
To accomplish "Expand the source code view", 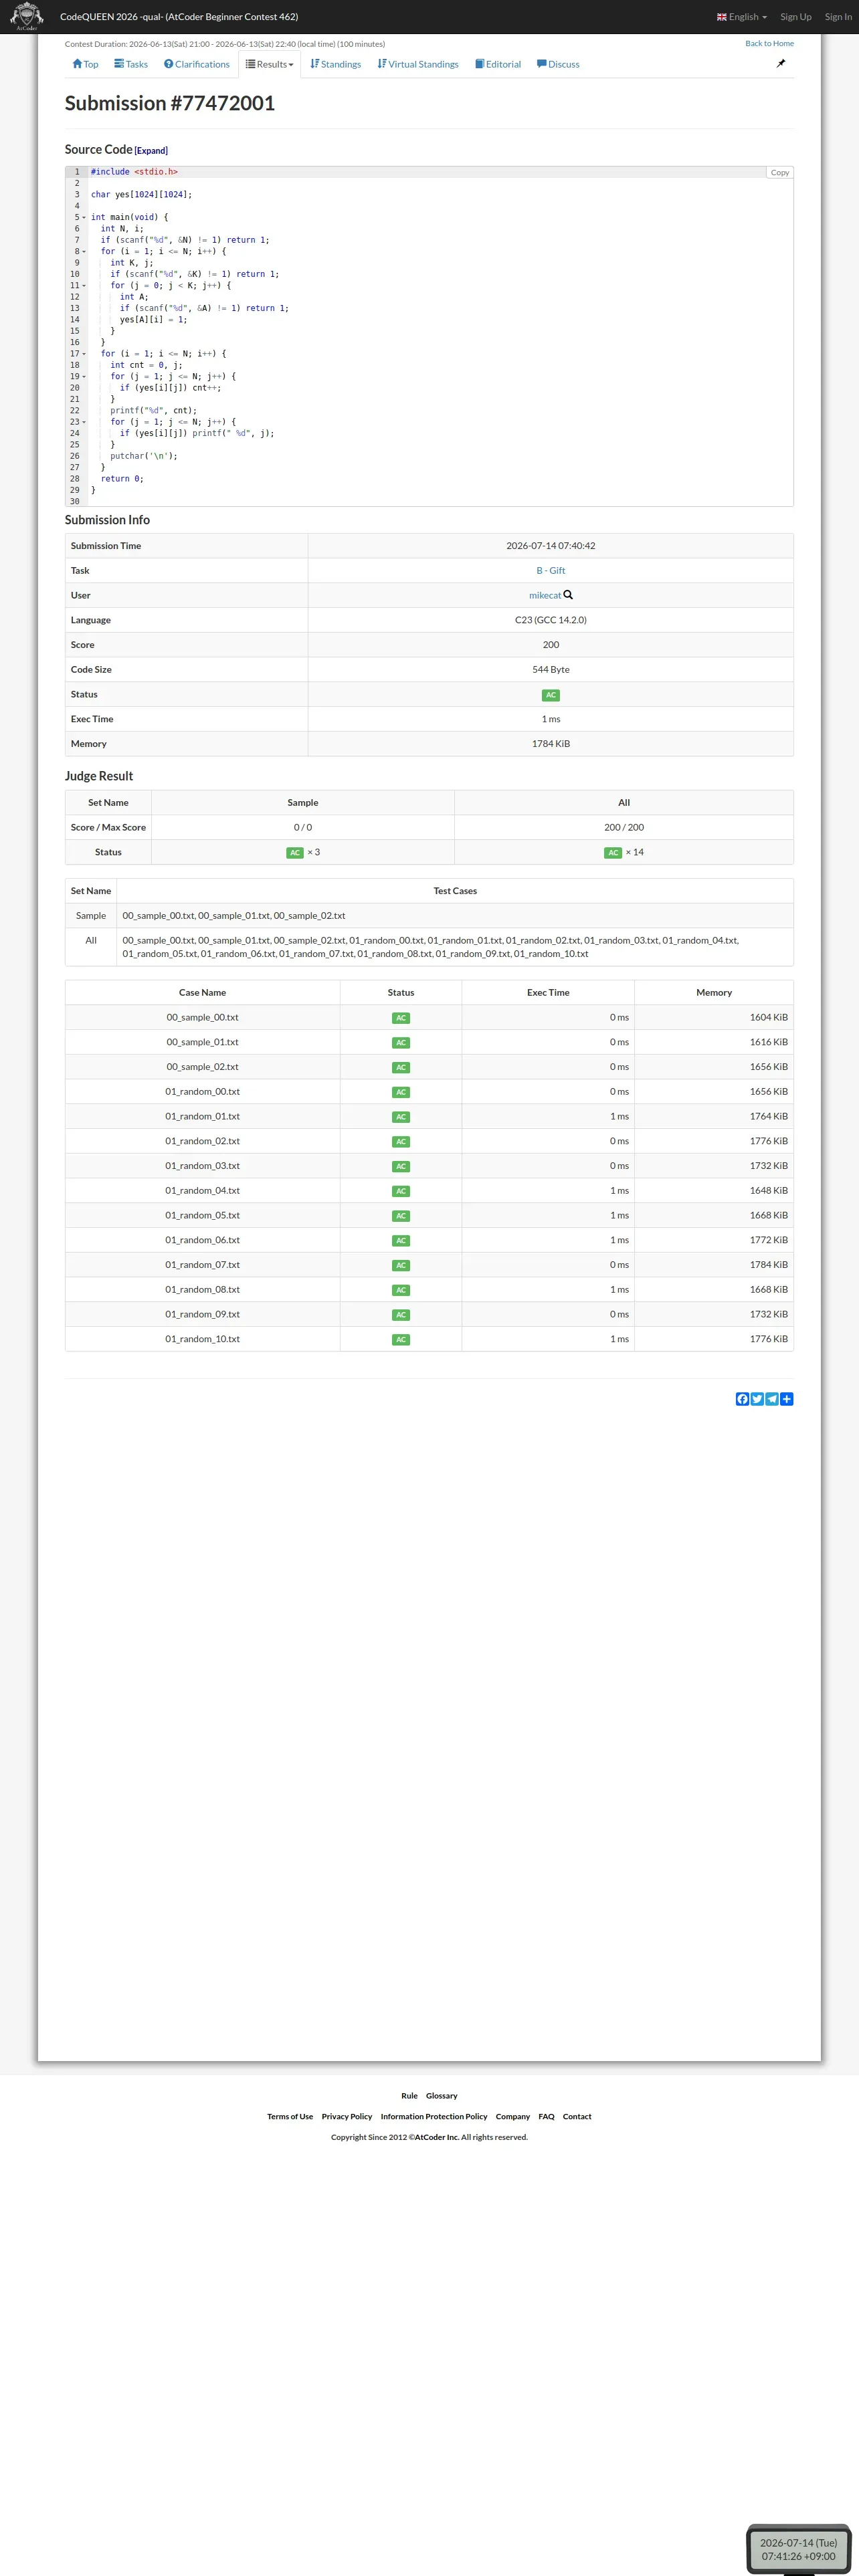I will pos(151,151).
